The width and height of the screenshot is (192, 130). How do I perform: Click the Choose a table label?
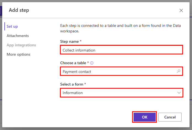73,63
